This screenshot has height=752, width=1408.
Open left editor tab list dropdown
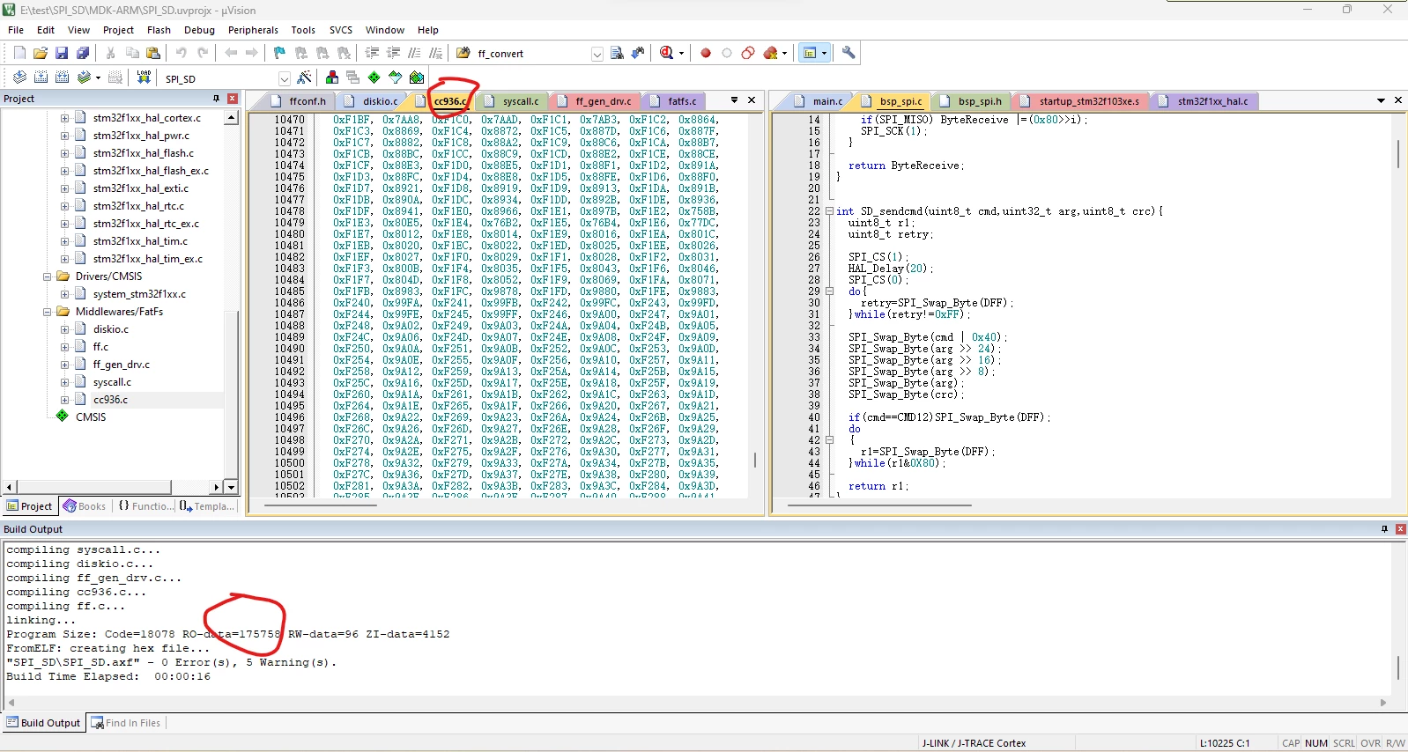pos(734,100)
